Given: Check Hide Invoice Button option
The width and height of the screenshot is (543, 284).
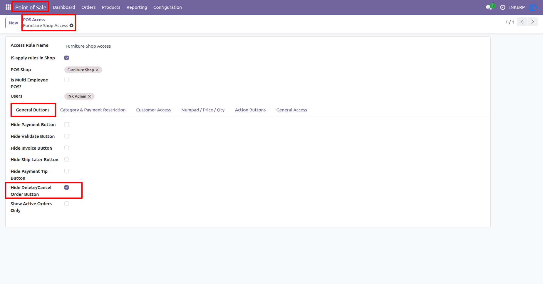Looking at the screenshot, I should [67, 148].
